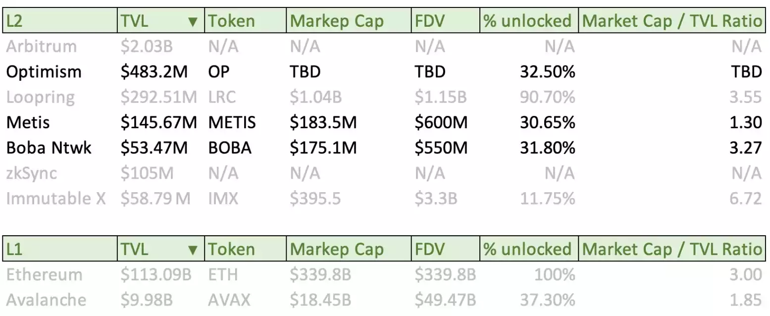The height and width of the screenshot is (316, 770).
Task: Select the Optimism 32.50% unlocked cell
Action: [x=547, y=72]
